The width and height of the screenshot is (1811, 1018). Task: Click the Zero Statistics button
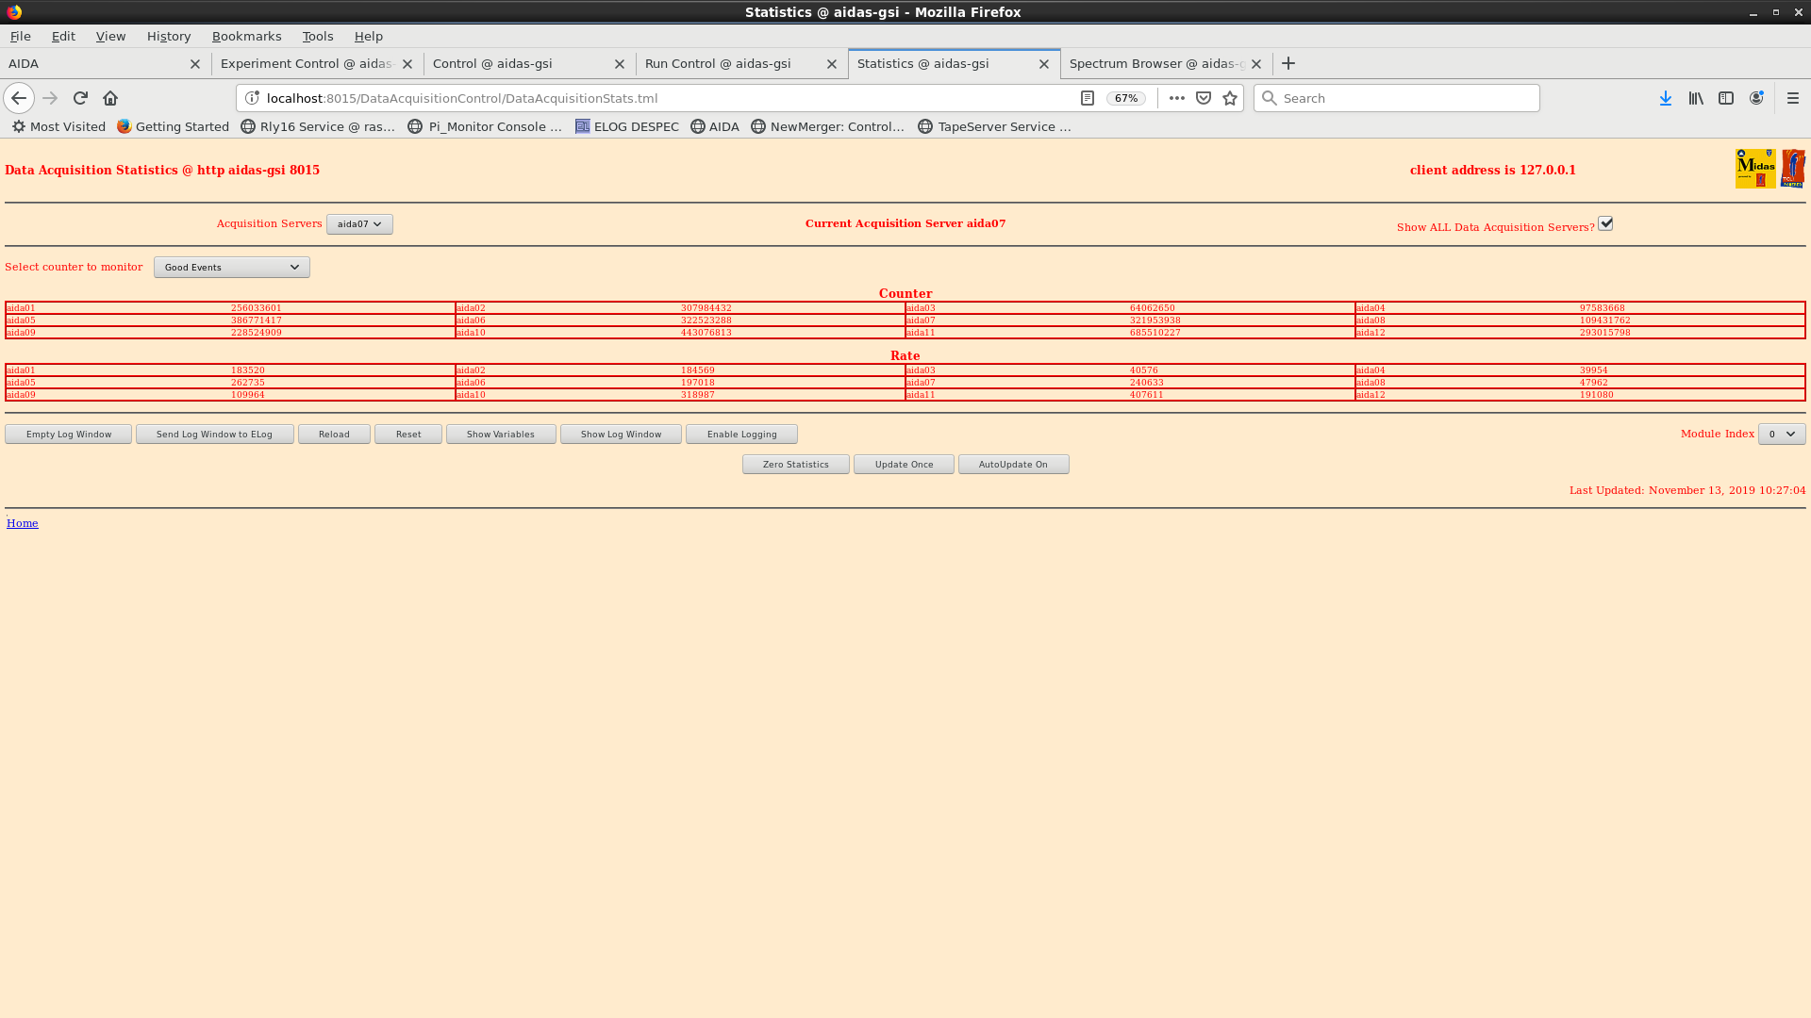coord(795,464)
